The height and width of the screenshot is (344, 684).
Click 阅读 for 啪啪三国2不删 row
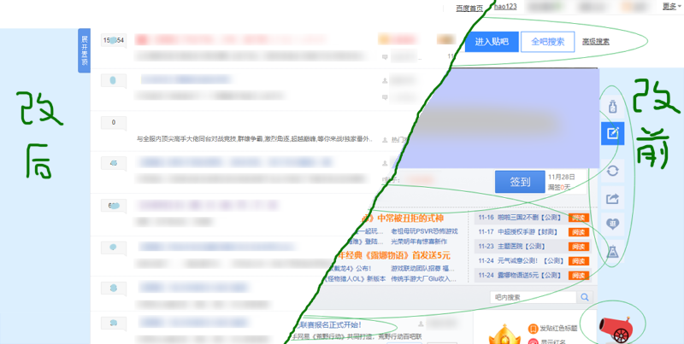[579, 218]
